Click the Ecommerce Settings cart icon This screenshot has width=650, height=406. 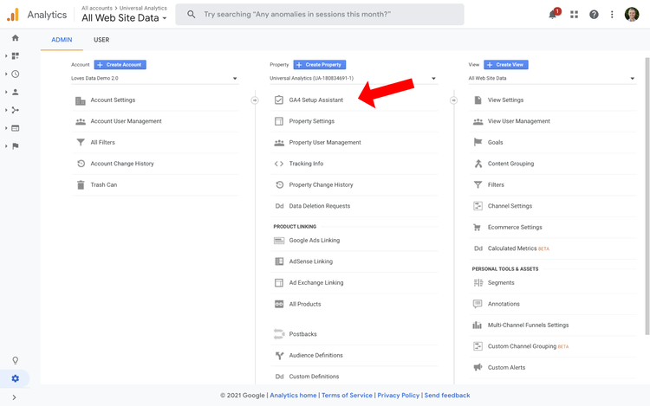(478, 227)
